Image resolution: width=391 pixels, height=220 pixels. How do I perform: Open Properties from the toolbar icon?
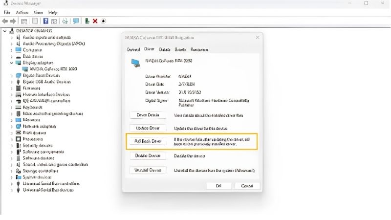coord(35,21)
